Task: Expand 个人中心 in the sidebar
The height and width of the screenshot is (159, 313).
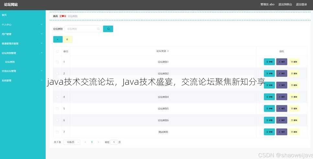Action: [x=23, y=25]
